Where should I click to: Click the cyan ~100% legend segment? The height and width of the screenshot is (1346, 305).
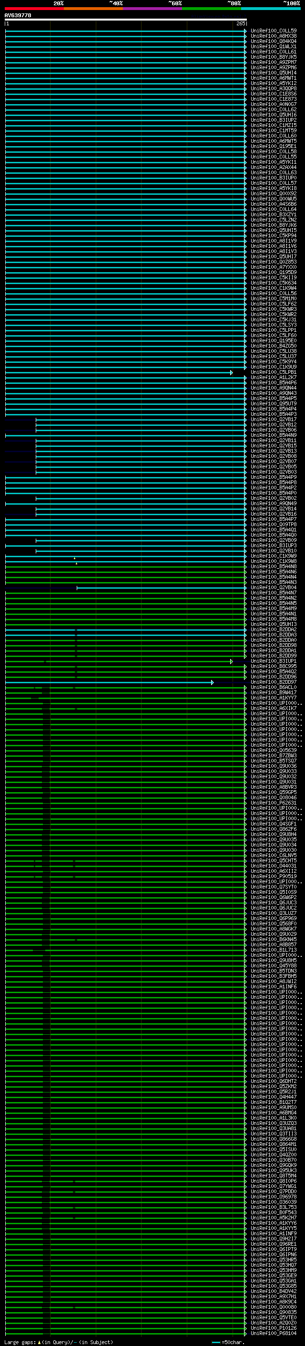click(271, 9)
